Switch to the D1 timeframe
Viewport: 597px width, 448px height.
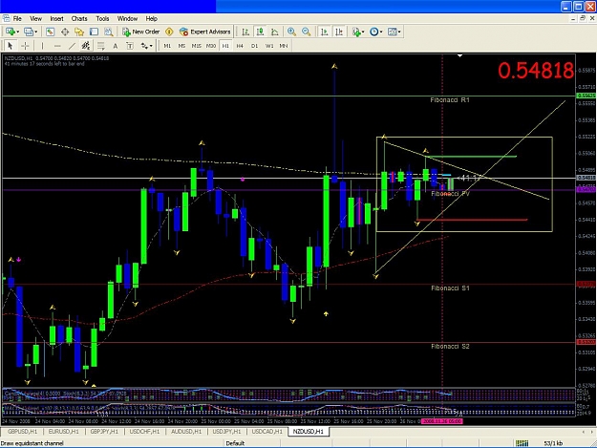[254, 46]
